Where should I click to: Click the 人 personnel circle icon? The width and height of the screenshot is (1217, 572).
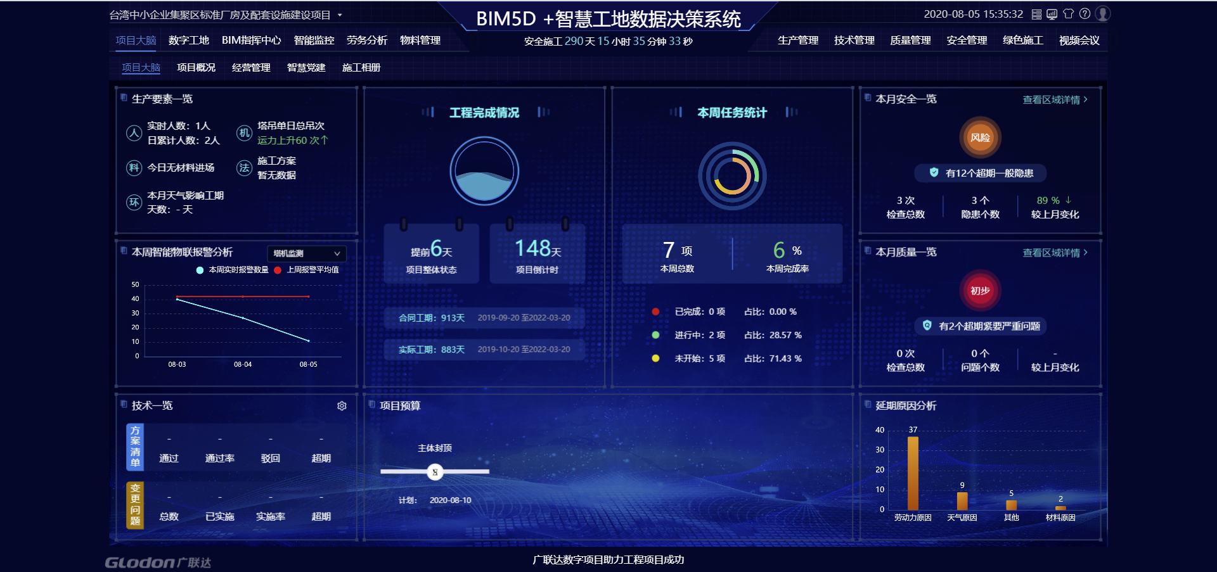click(x=134, y=133)
